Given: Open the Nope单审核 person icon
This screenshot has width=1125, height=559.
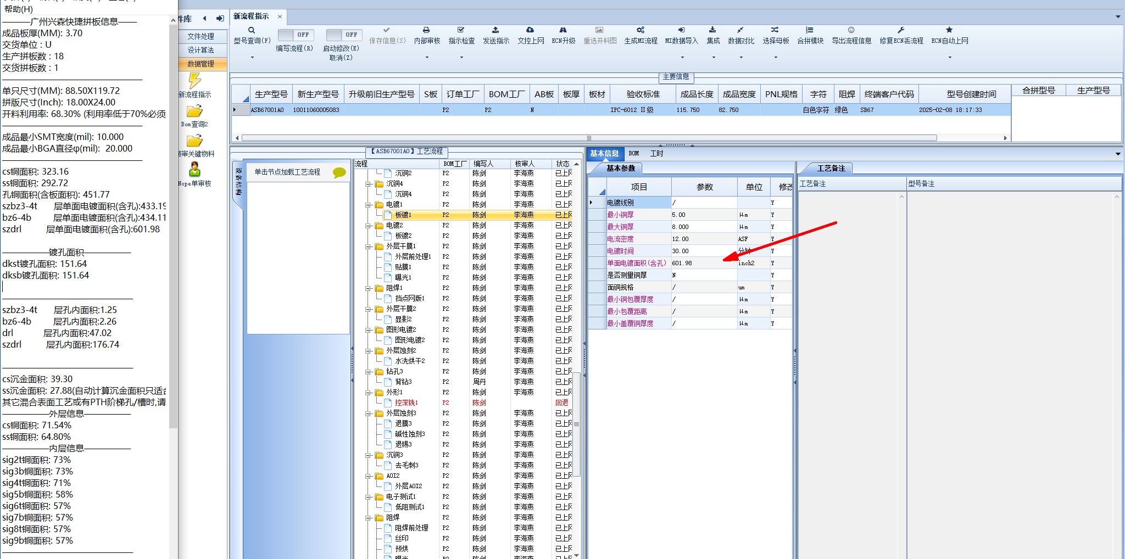Looking at the screenshot, I should point(194,169).
